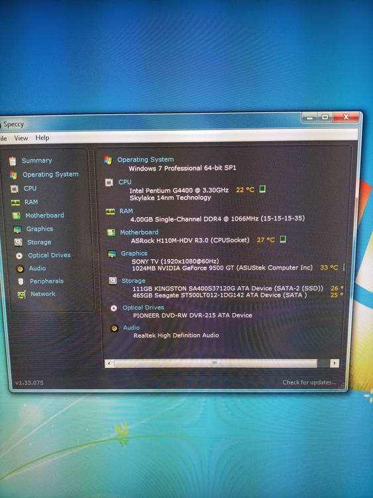Minimize the Speccy window
The image size is (373, 498).
309,118
